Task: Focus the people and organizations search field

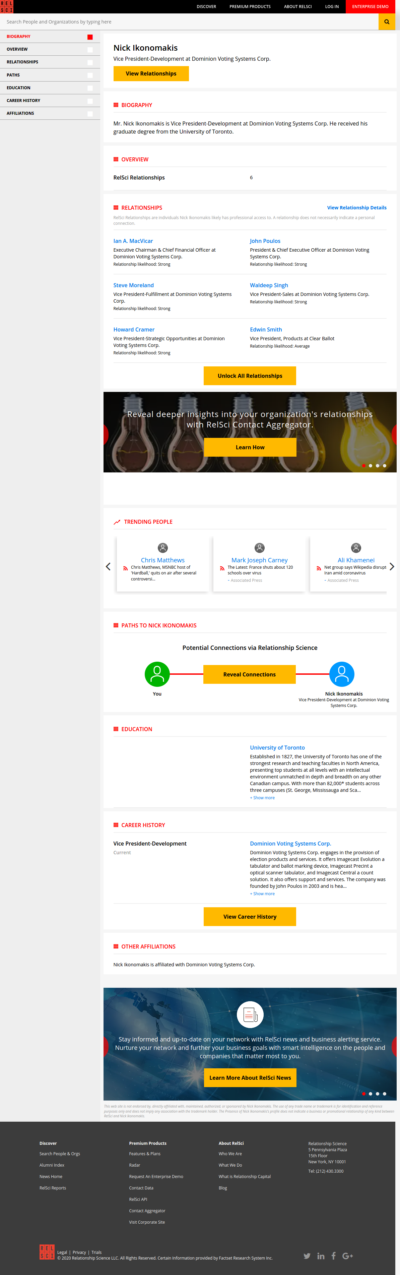Action: [189, 22]
